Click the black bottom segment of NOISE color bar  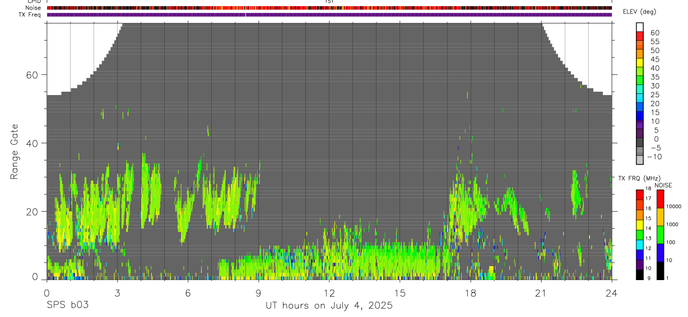click(x=661, y=271)
